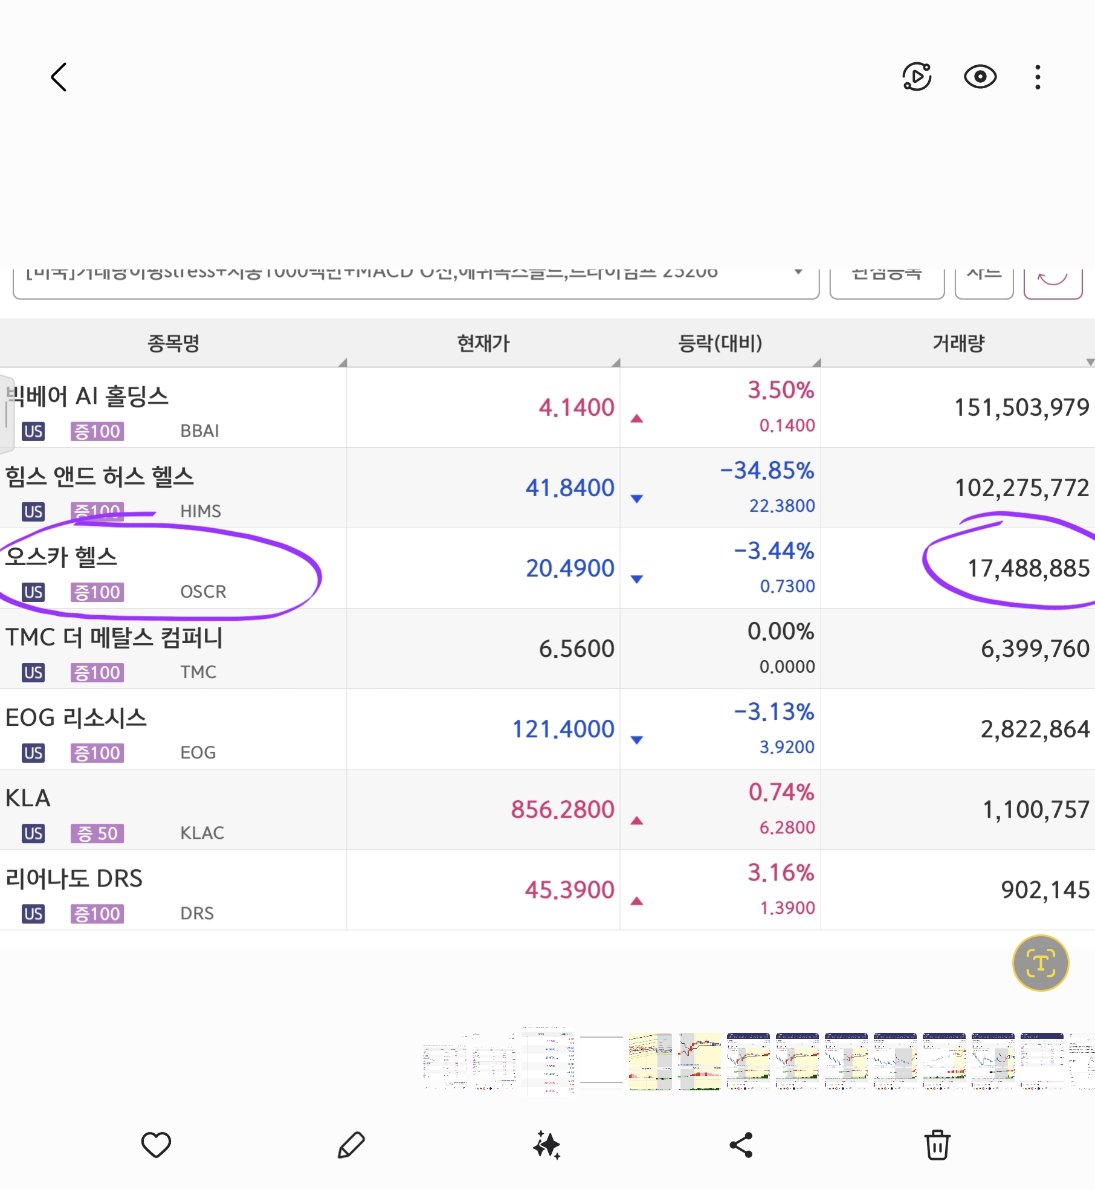Sort by the 현재가 column header

click(483, 343)
